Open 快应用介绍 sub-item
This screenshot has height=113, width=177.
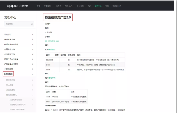coord(10,80)
